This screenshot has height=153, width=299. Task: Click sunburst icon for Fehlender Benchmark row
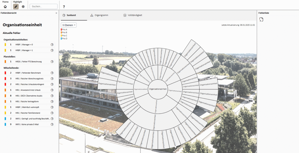pos(52,73)
